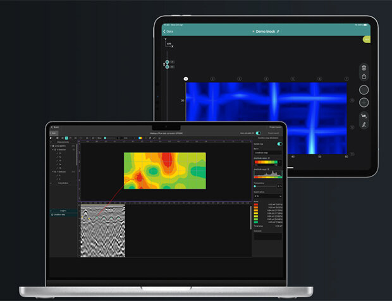This screenshot has width=392, height=301.
Task: Click the Back button on the laptop app
Action: click(x=55, y=127)
